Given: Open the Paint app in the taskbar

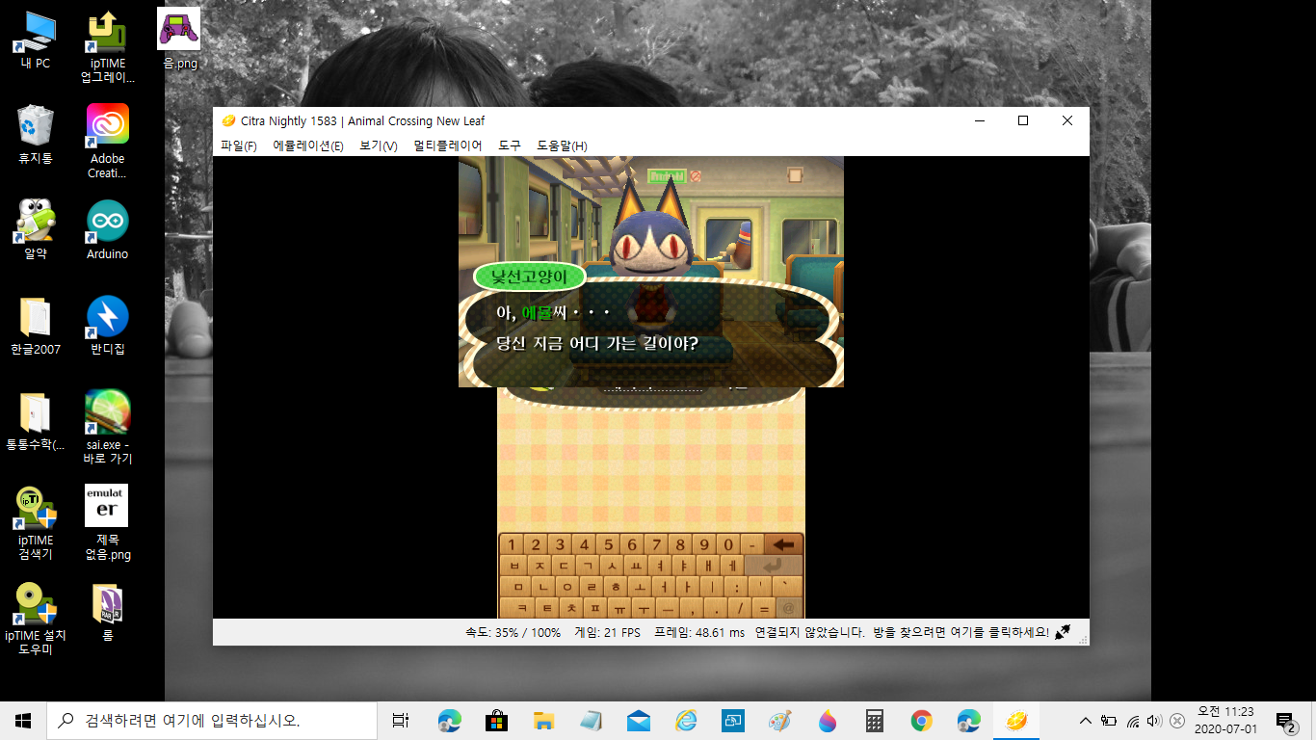Looking at the screenshot, I should point(779,721).
